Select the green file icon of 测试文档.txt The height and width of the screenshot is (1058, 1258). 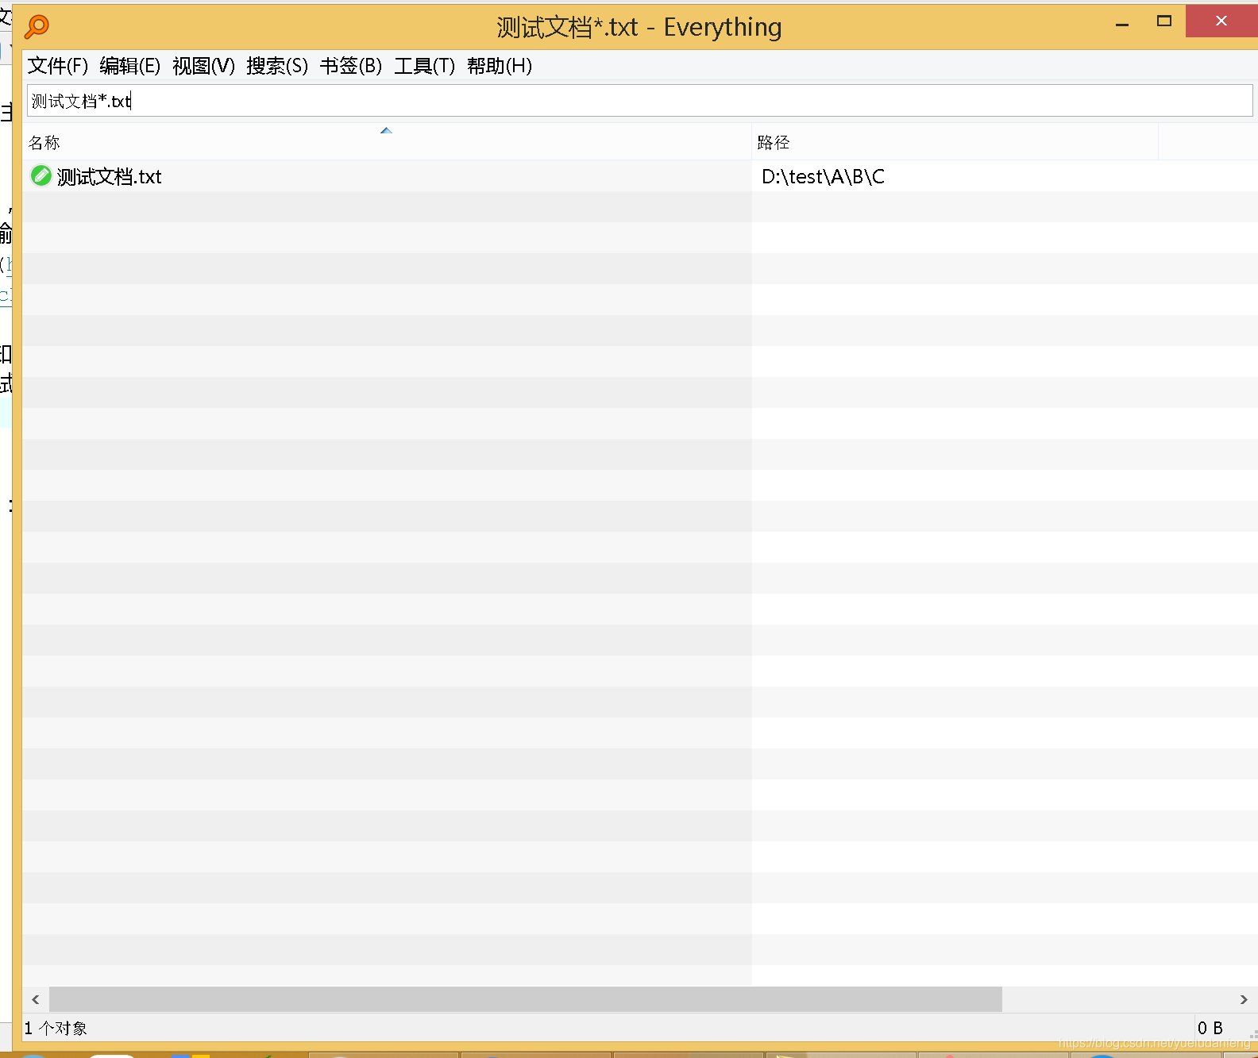coord(41,175)
